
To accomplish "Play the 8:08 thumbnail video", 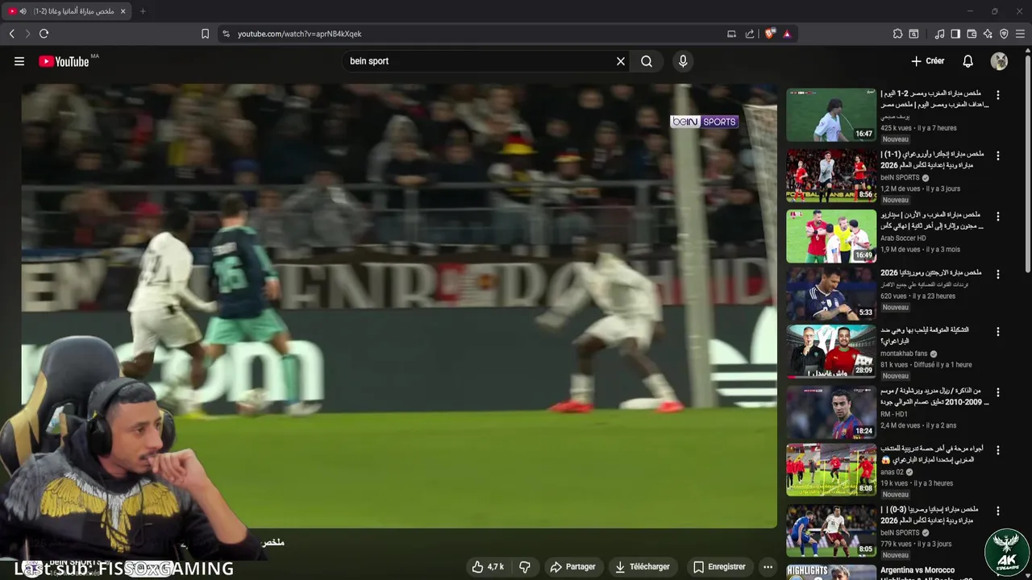I will click(831, 470).
